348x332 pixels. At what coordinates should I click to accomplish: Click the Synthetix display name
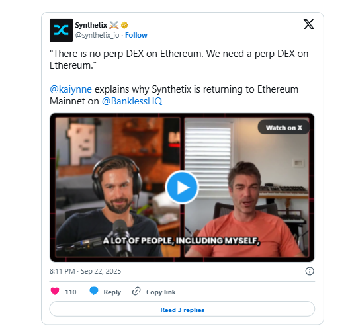tap(91, 25)
